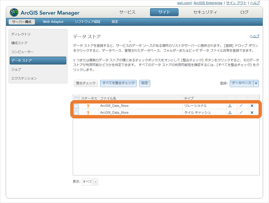269x203 pixels.
Task: Select the Web Adaptor sub-tab
Action: coord(53,22)
